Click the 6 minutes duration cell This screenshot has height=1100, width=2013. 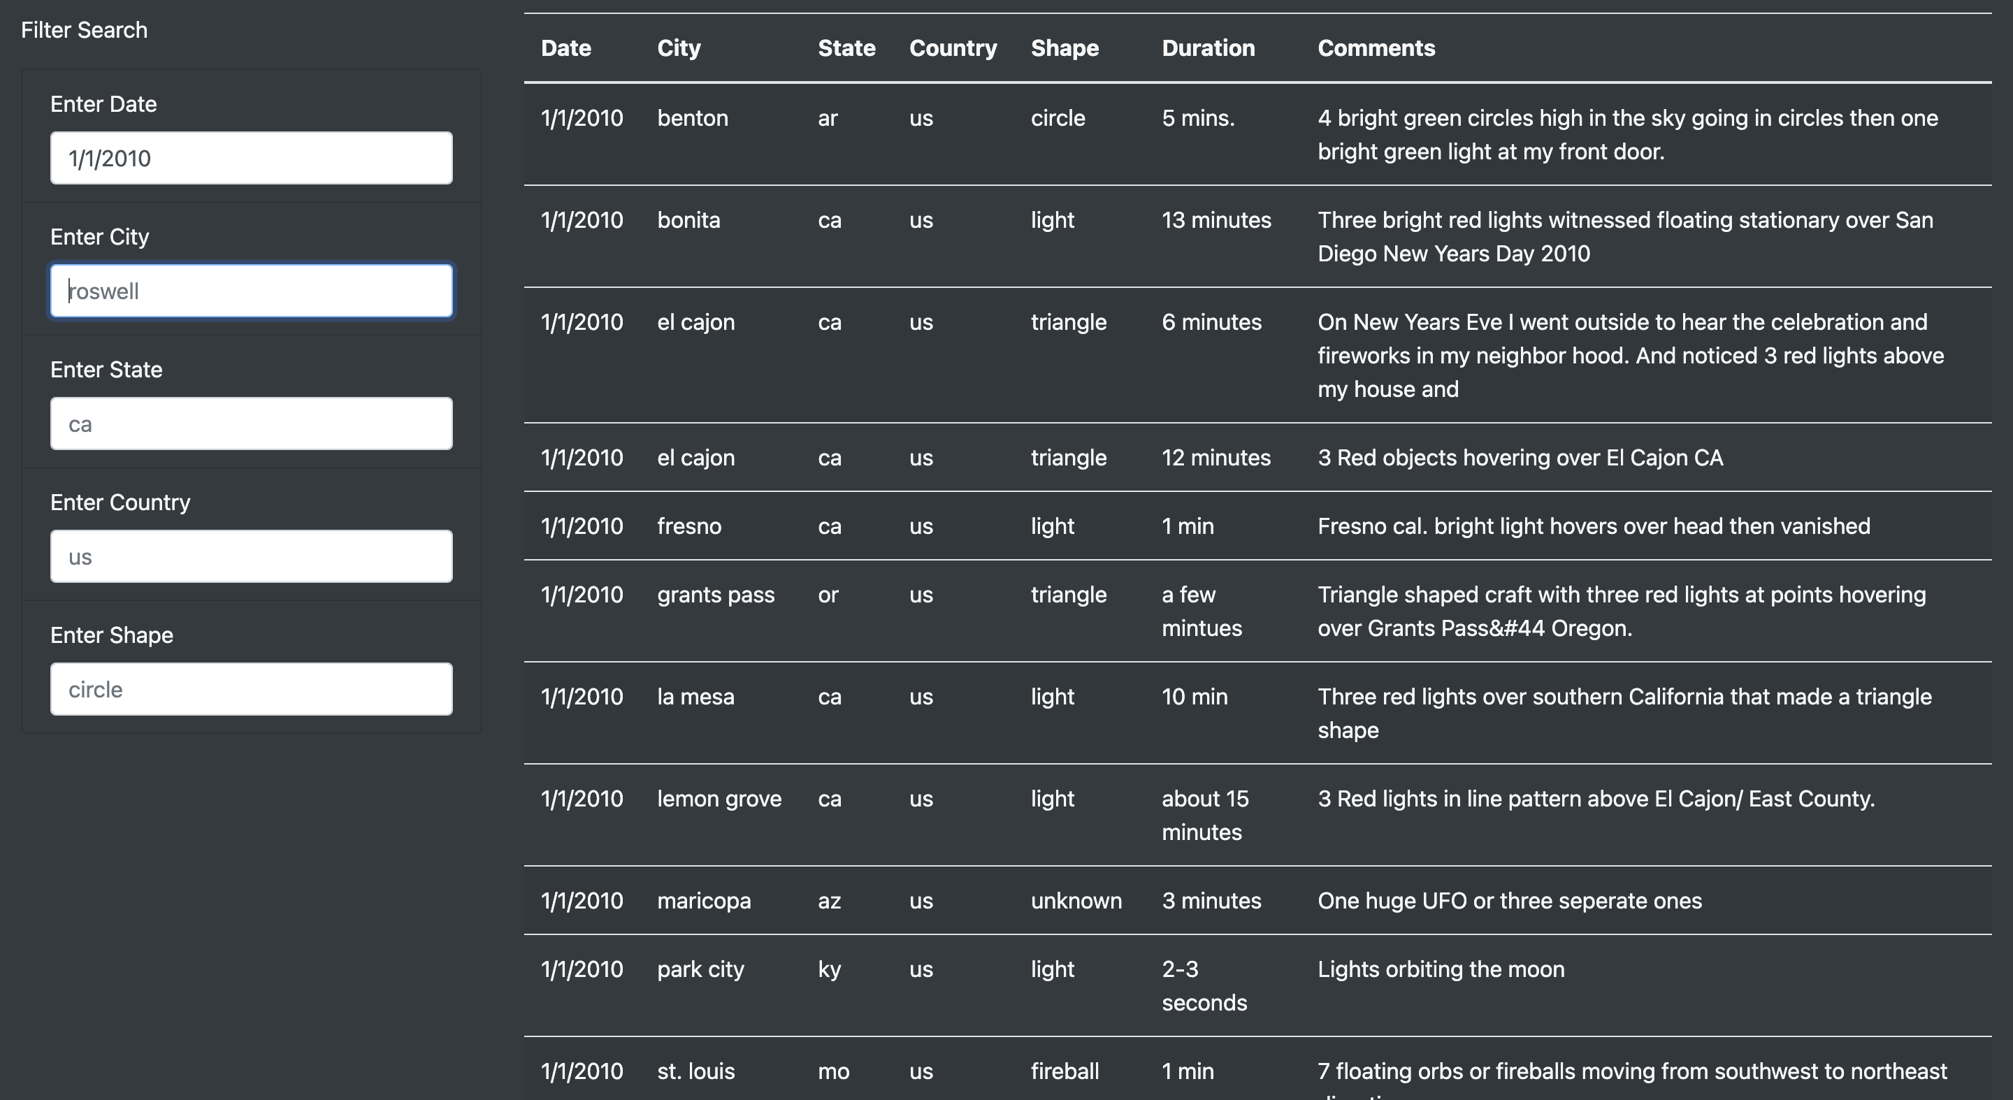coord(1211,322)
